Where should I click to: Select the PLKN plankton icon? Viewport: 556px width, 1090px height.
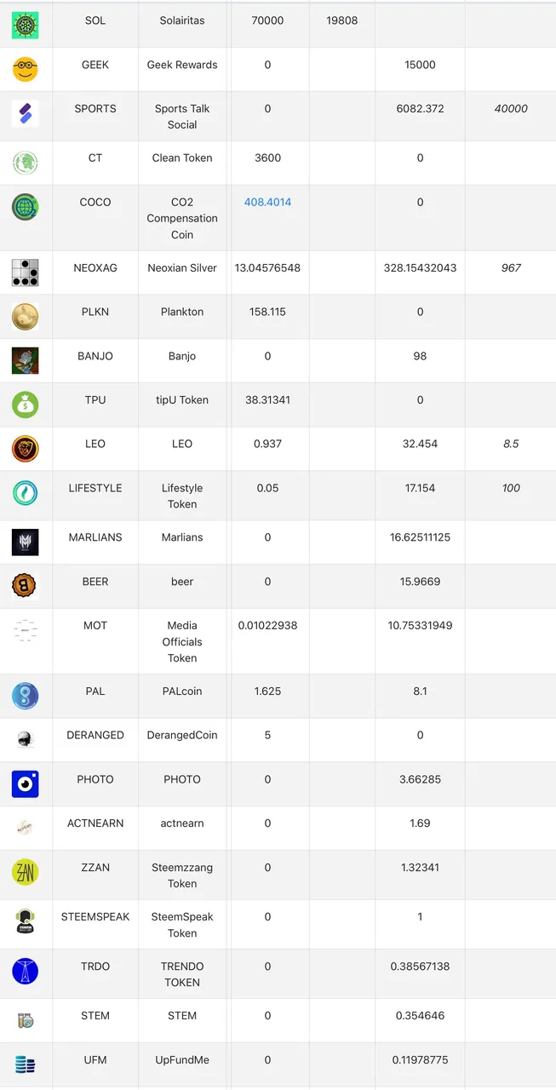[x=26, y=317]
